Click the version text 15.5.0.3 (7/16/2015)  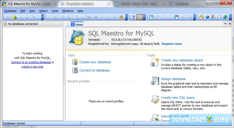pos(126,40)
